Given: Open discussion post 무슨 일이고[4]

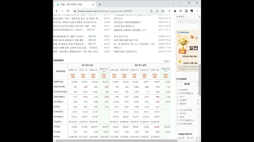Looking at the screenshot, I should (121, 37).
